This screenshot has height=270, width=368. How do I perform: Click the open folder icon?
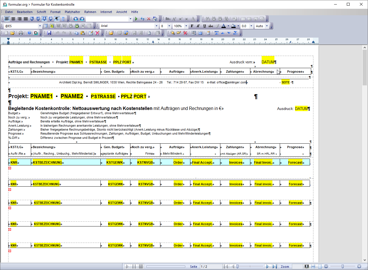pos(12,33)
